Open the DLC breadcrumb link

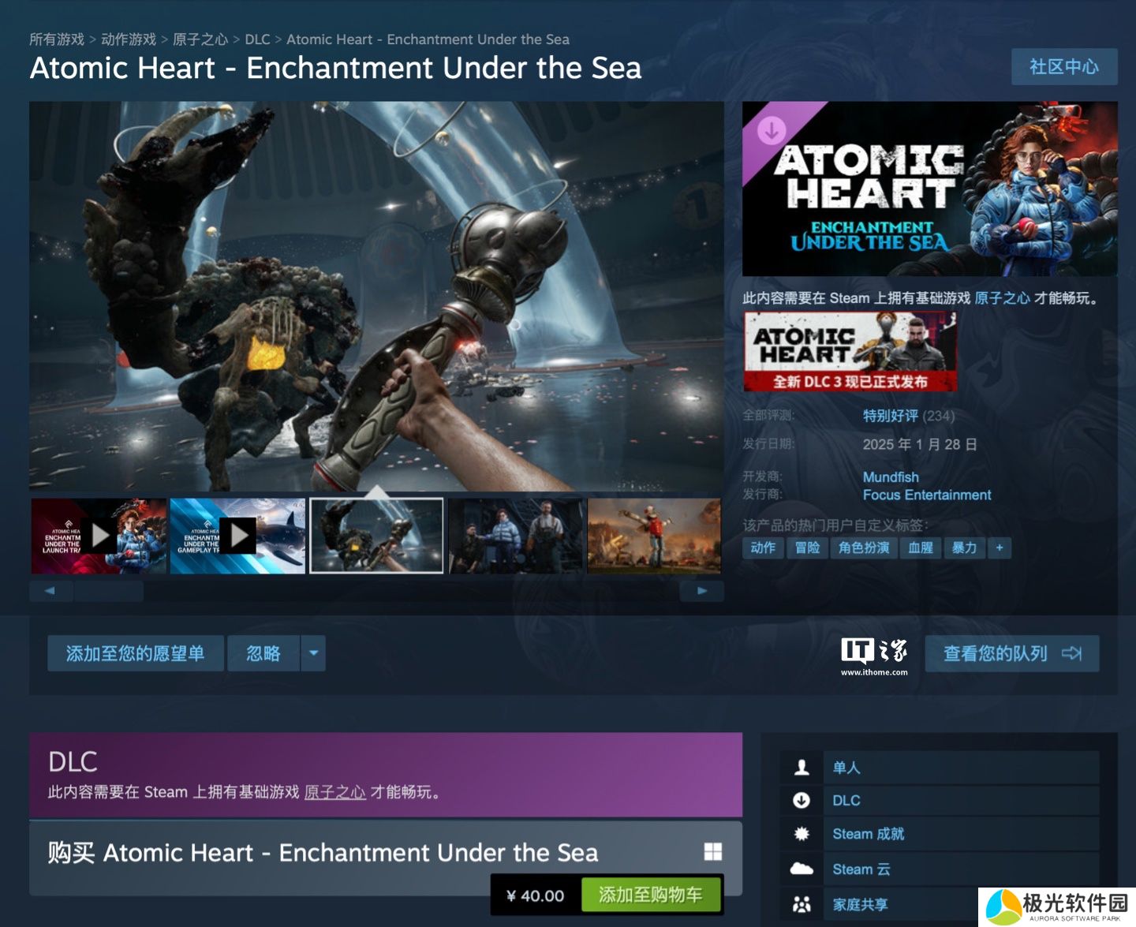[257, 39]
